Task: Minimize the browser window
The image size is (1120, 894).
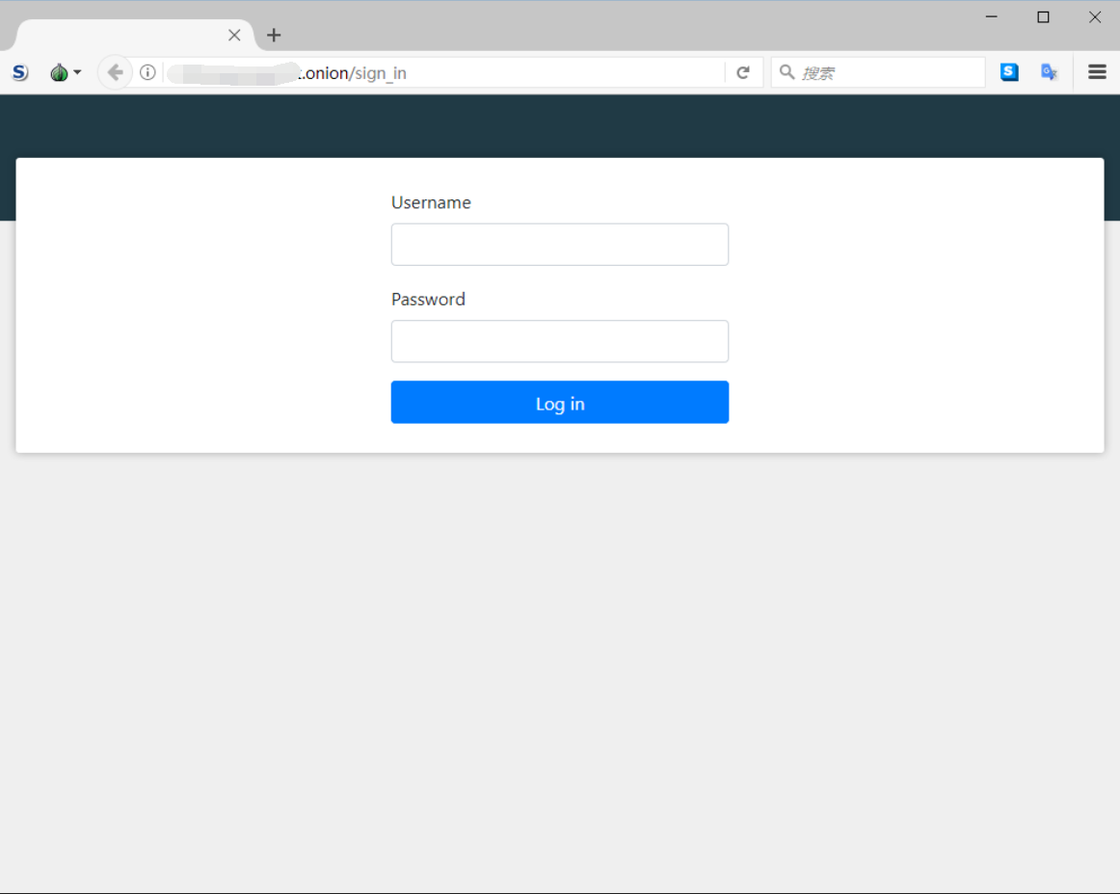Action: (x=992, y=17)
